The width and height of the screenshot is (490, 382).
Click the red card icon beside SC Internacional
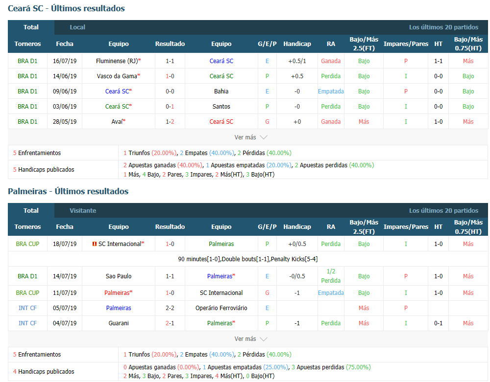coord(95,244)
